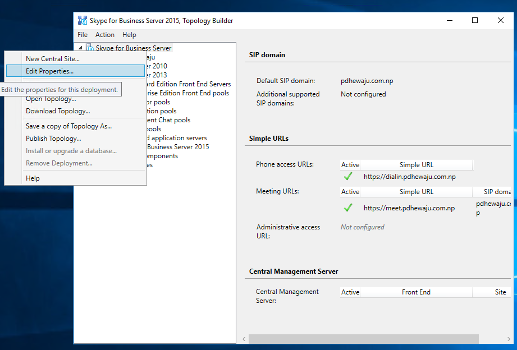Select the Skype for Business Server 2015 node
The image size is (517, 350).
click(178, 146)
